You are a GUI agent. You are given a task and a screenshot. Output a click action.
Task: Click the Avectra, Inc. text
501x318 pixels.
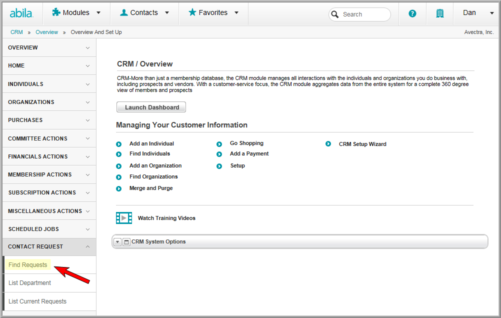pyautogui.click(x=479, y=32)
